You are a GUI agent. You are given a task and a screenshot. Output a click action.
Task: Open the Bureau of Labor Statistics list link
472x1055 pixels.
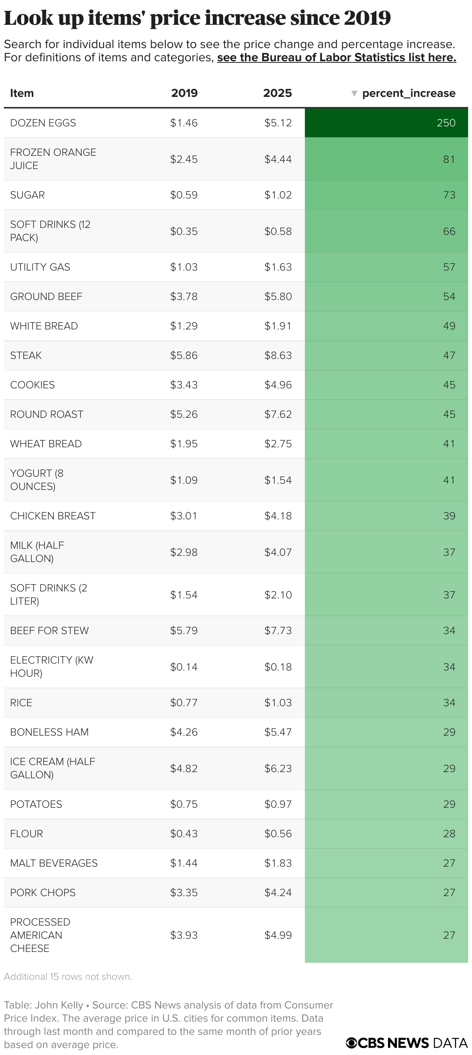pos(336,57)
